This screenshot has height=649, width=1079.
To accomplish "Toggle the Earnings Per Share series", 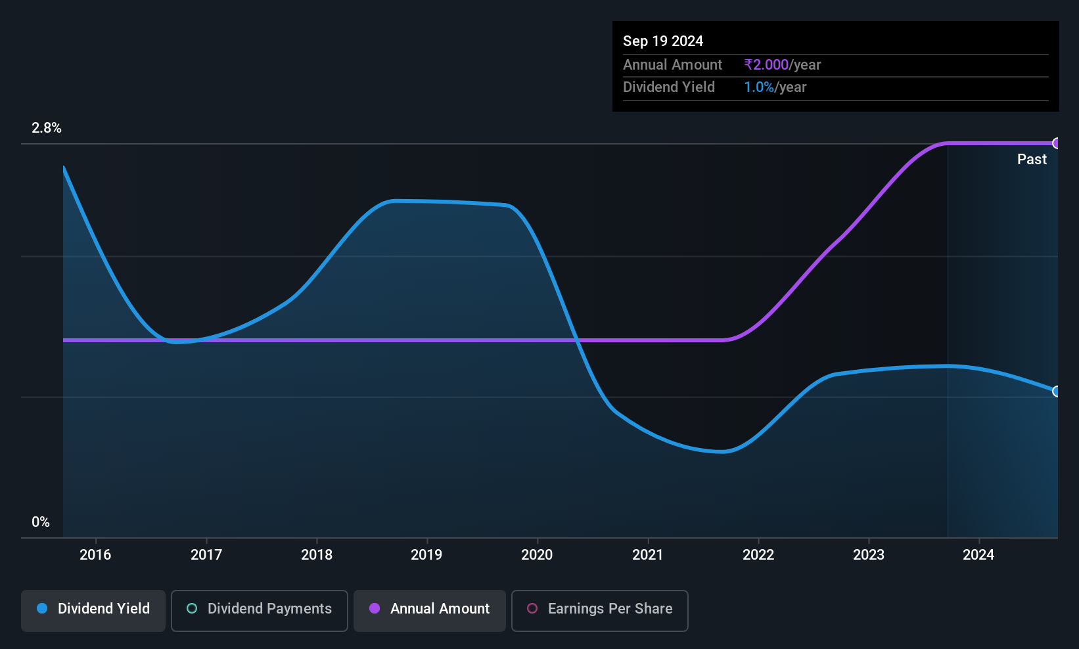I will pos(600,611).
